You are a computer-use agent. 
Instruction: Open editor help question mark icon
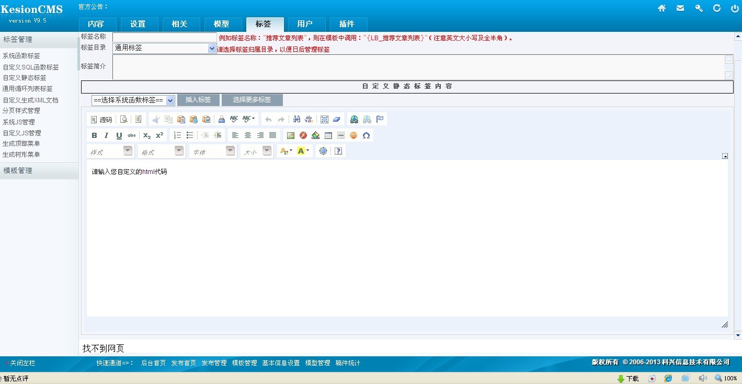(x=338, y=151)
